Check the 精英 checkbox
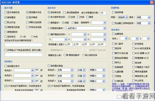Image resolution: width=155 pixels, height=101 pixels. point(87,17)
